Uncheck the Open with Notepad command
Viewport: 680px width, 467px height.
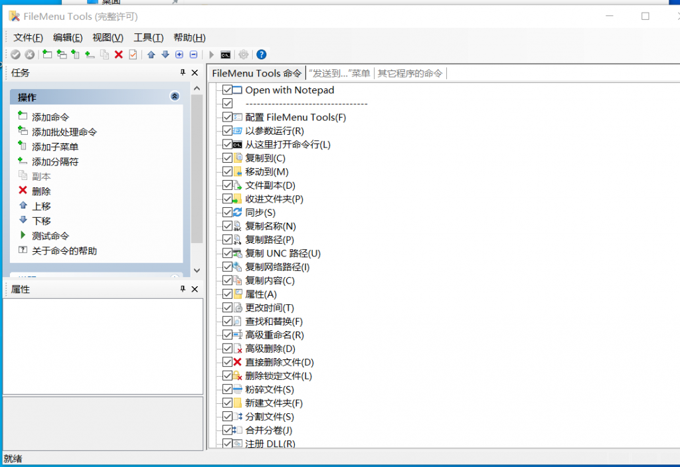(228, 90)
